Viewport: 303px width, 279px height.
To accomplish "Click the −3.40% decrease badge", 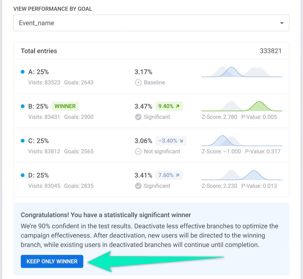I will pyautogui.click(x=171, y=141).
